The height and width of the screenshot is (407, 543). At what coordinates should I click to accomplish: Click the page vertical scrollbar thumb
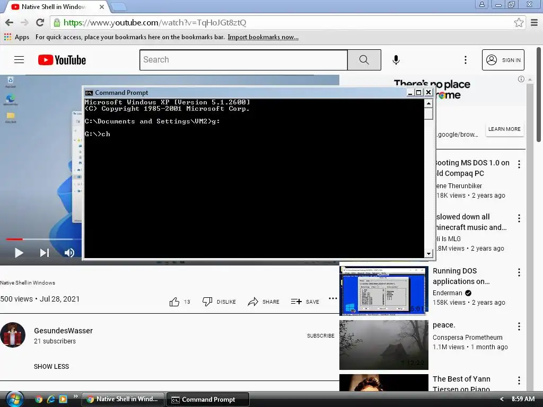pyautogui.click(x=539, y=94)
